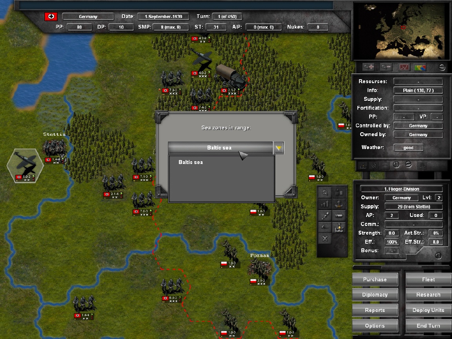Select the minimap zoom-out magnifier icon
452x339 pixels.
(386, 67)
